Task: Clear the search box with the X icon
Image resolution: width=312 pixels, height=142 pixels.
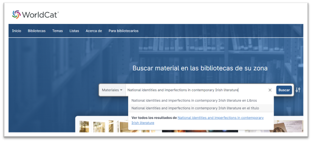Action: tap(270, 90)
